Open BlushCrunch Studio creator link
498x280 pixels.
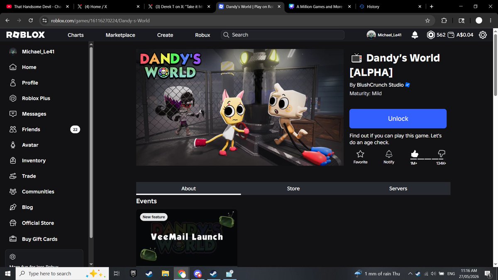(380, 85)
